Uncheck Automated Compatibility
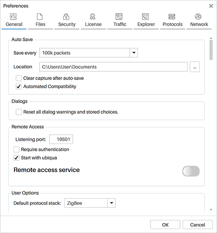This screenshot has width=217, height=233. (x=19, y=87)
